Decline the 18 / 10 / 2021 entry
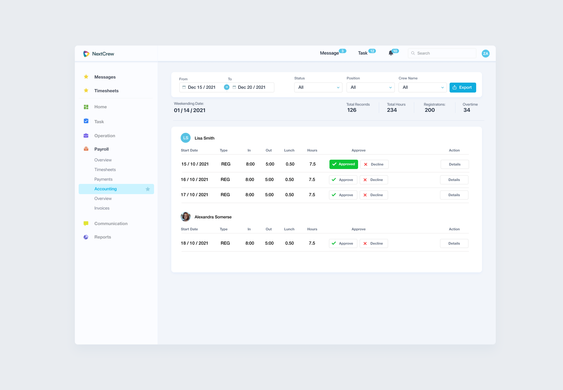This screenshot has width=563, height=390. (374, 243)
